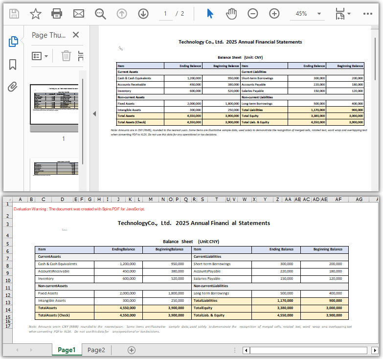Collapse the left pane with arrow
The image size is (383, 359).
94,113
